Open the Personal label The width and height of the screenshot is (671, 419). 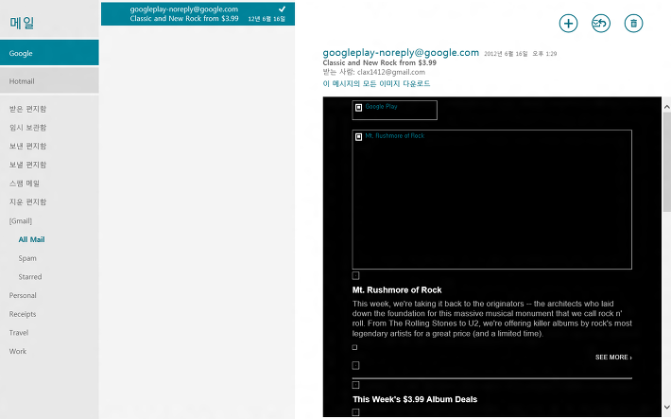[x=23, y=295]
